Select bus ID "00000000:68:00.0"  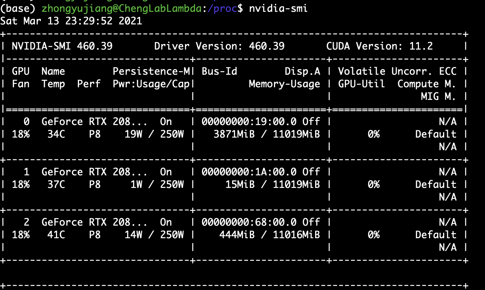click(249, 222)
